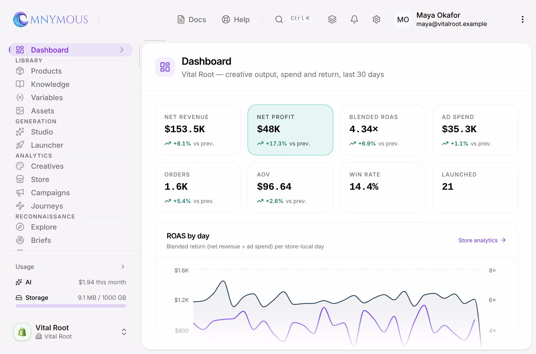Click the Assets image icon

click(x=20, y=111)
